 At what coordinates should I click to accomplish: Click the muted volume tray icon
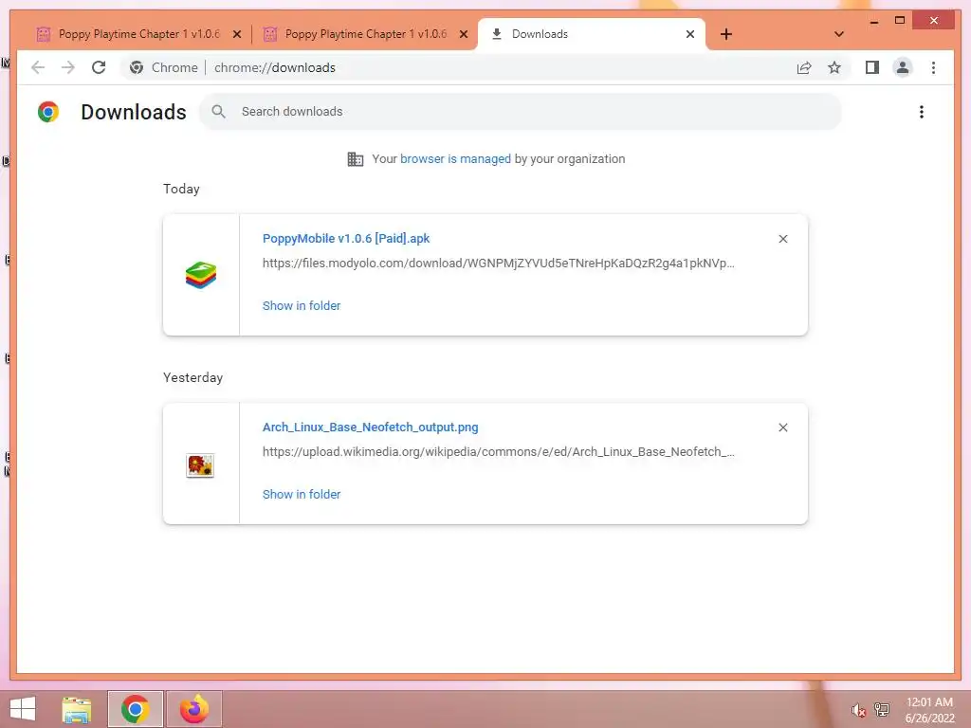pyautogui.click(x=858, y=710)
